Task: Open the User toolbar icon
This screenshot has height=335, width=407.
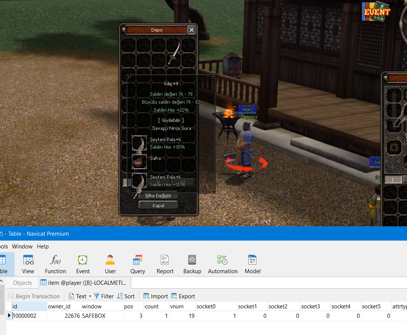Action: tap(110, 264)
